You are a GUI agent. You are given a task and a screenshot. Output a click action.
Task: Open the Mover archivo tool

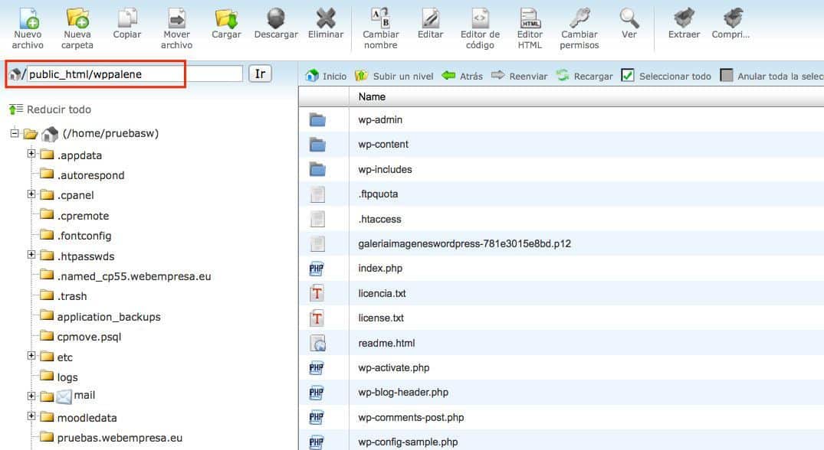[x=176, y=29]
